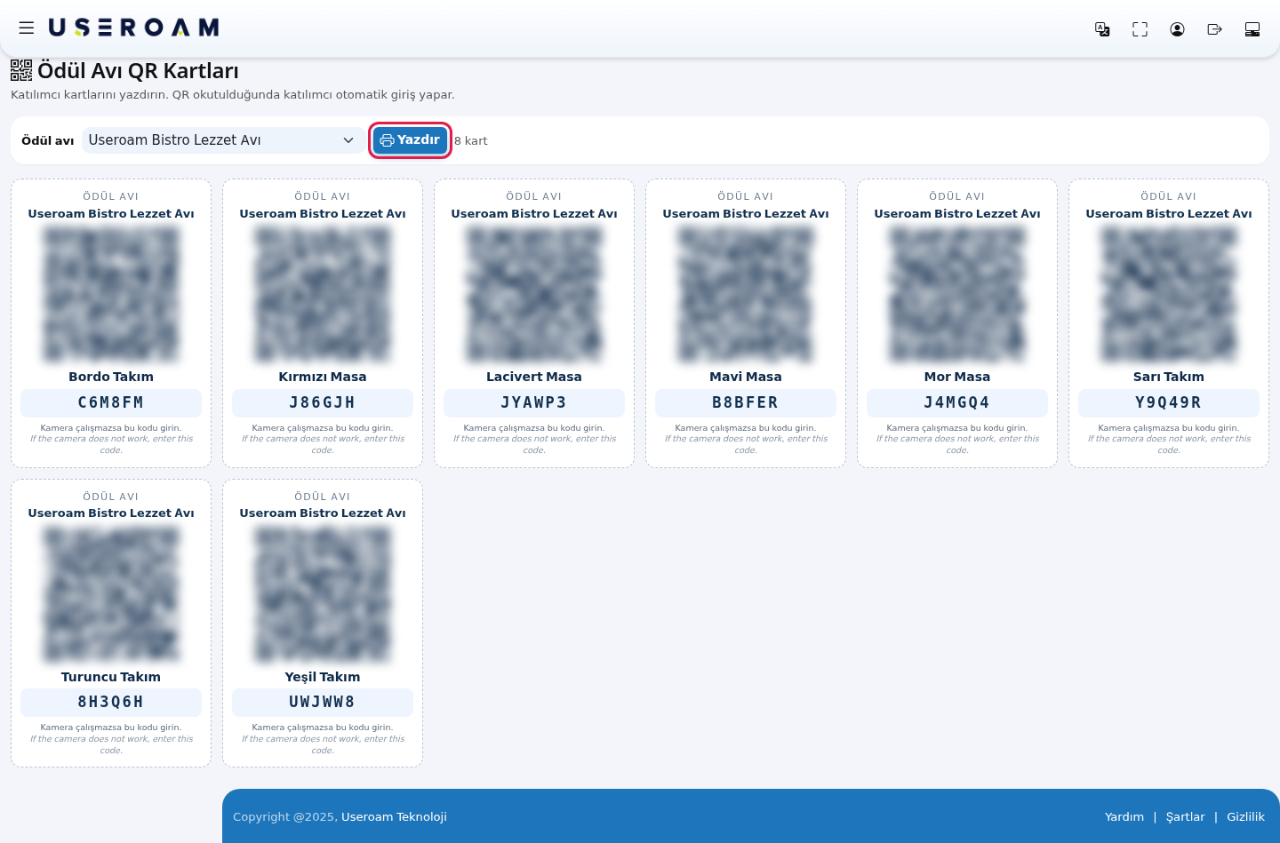Image resolution: width=1280 pixels, height=843 pixels.
Task: Click the QR code on Lacivert Masa card
Action: pyautogui.click(x=534, y=294)
